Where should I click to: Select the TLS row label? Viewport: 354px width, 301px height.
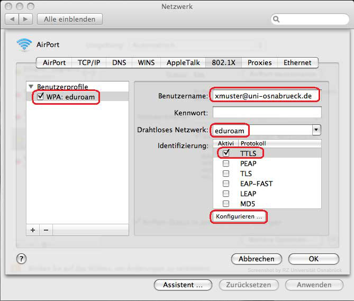tap(246, 174)
